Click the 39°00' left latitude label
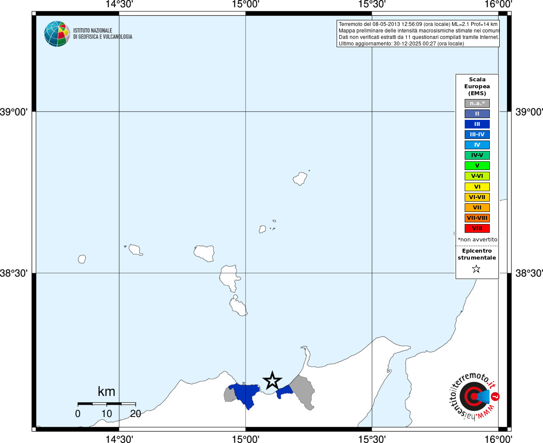Screen dimensions: 543x443 click(x=14, y=112)
